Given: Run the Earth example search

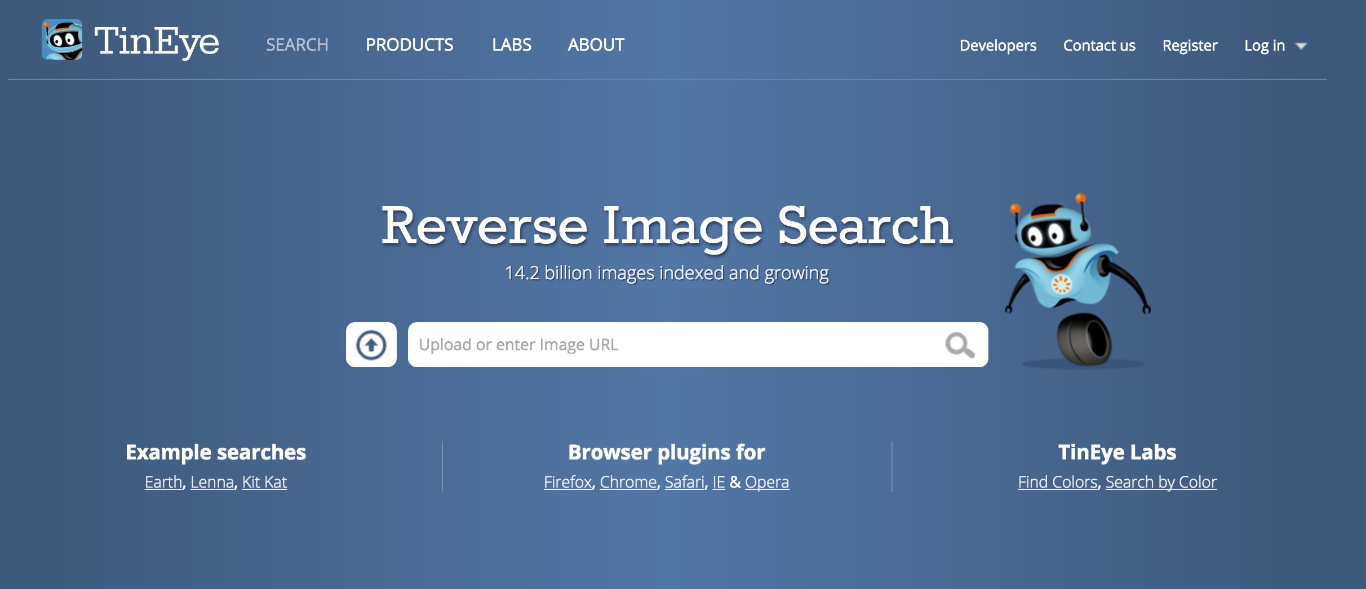Looking at the screenshot, I should [x=162, y=482].
